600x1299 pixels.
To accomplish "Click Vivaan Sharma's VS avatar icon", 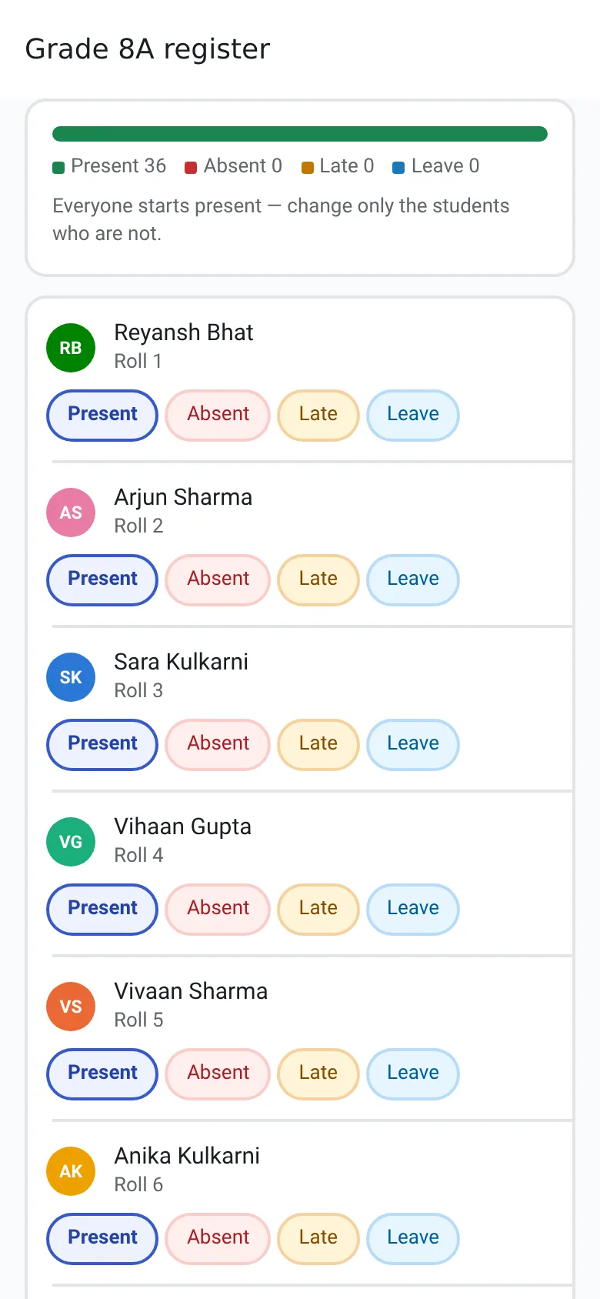I will tap(71, 1007).
